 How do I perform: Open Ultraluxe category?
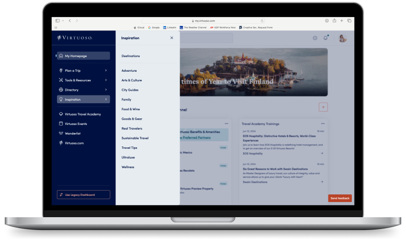point(128,157)
